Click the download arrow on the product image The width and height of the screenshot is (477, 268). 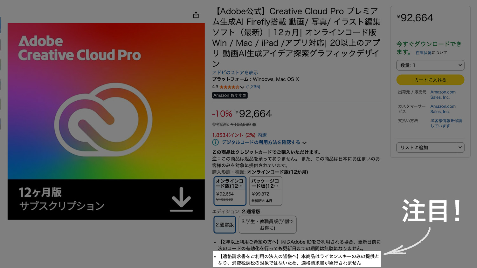tap(181, 199)
